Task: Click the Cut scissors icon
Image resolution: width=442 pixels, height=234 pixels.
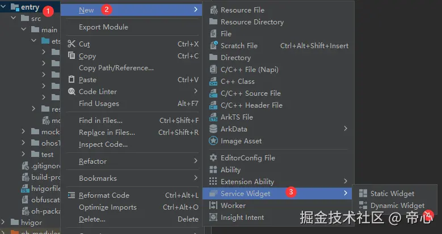Action: (71, 44)
